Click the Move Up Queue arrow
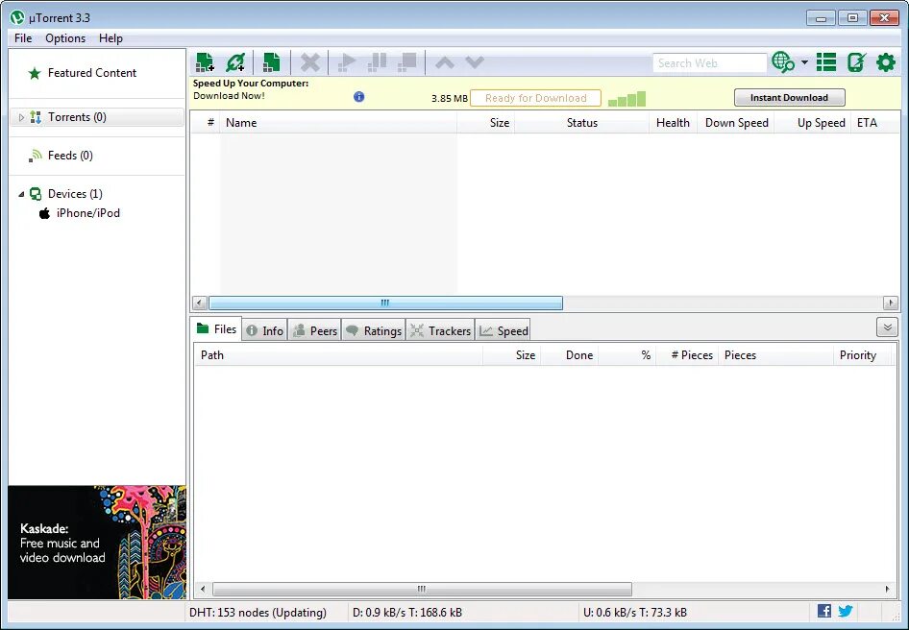Viewport: 909px width, 630px height. pos(445,62)
